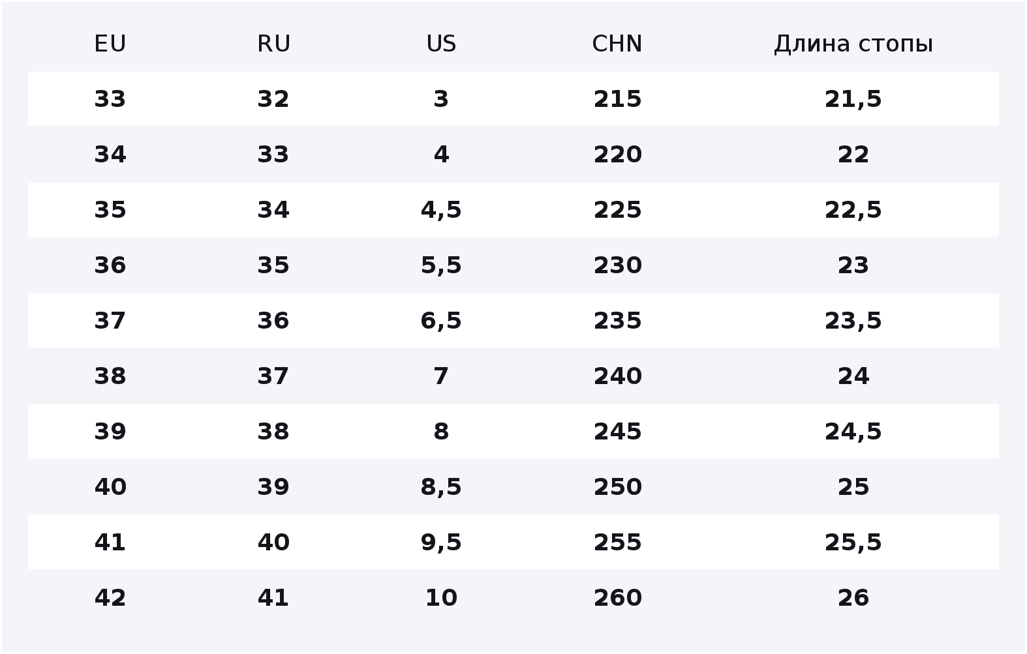
Task: Click the EU column header
Action: [x=110, y=44]
